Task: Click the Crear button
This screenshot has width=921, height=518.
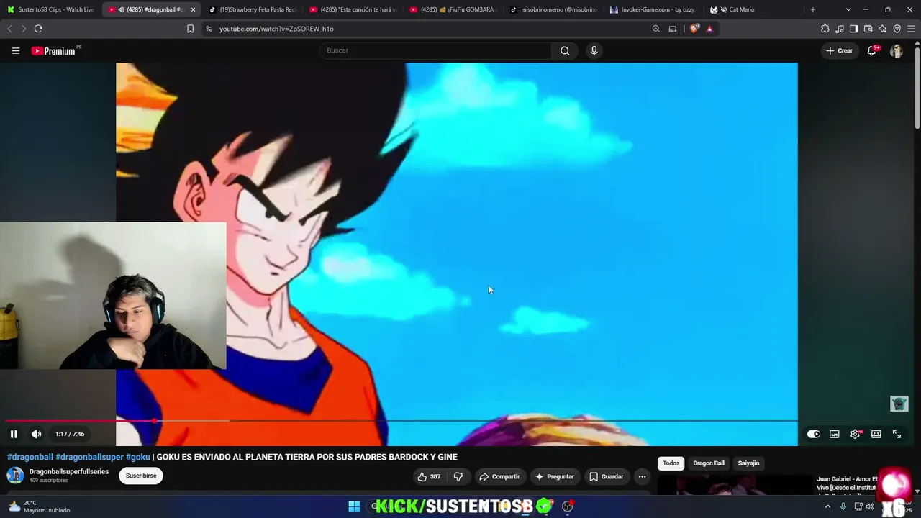Action: (x=839, y=50)
